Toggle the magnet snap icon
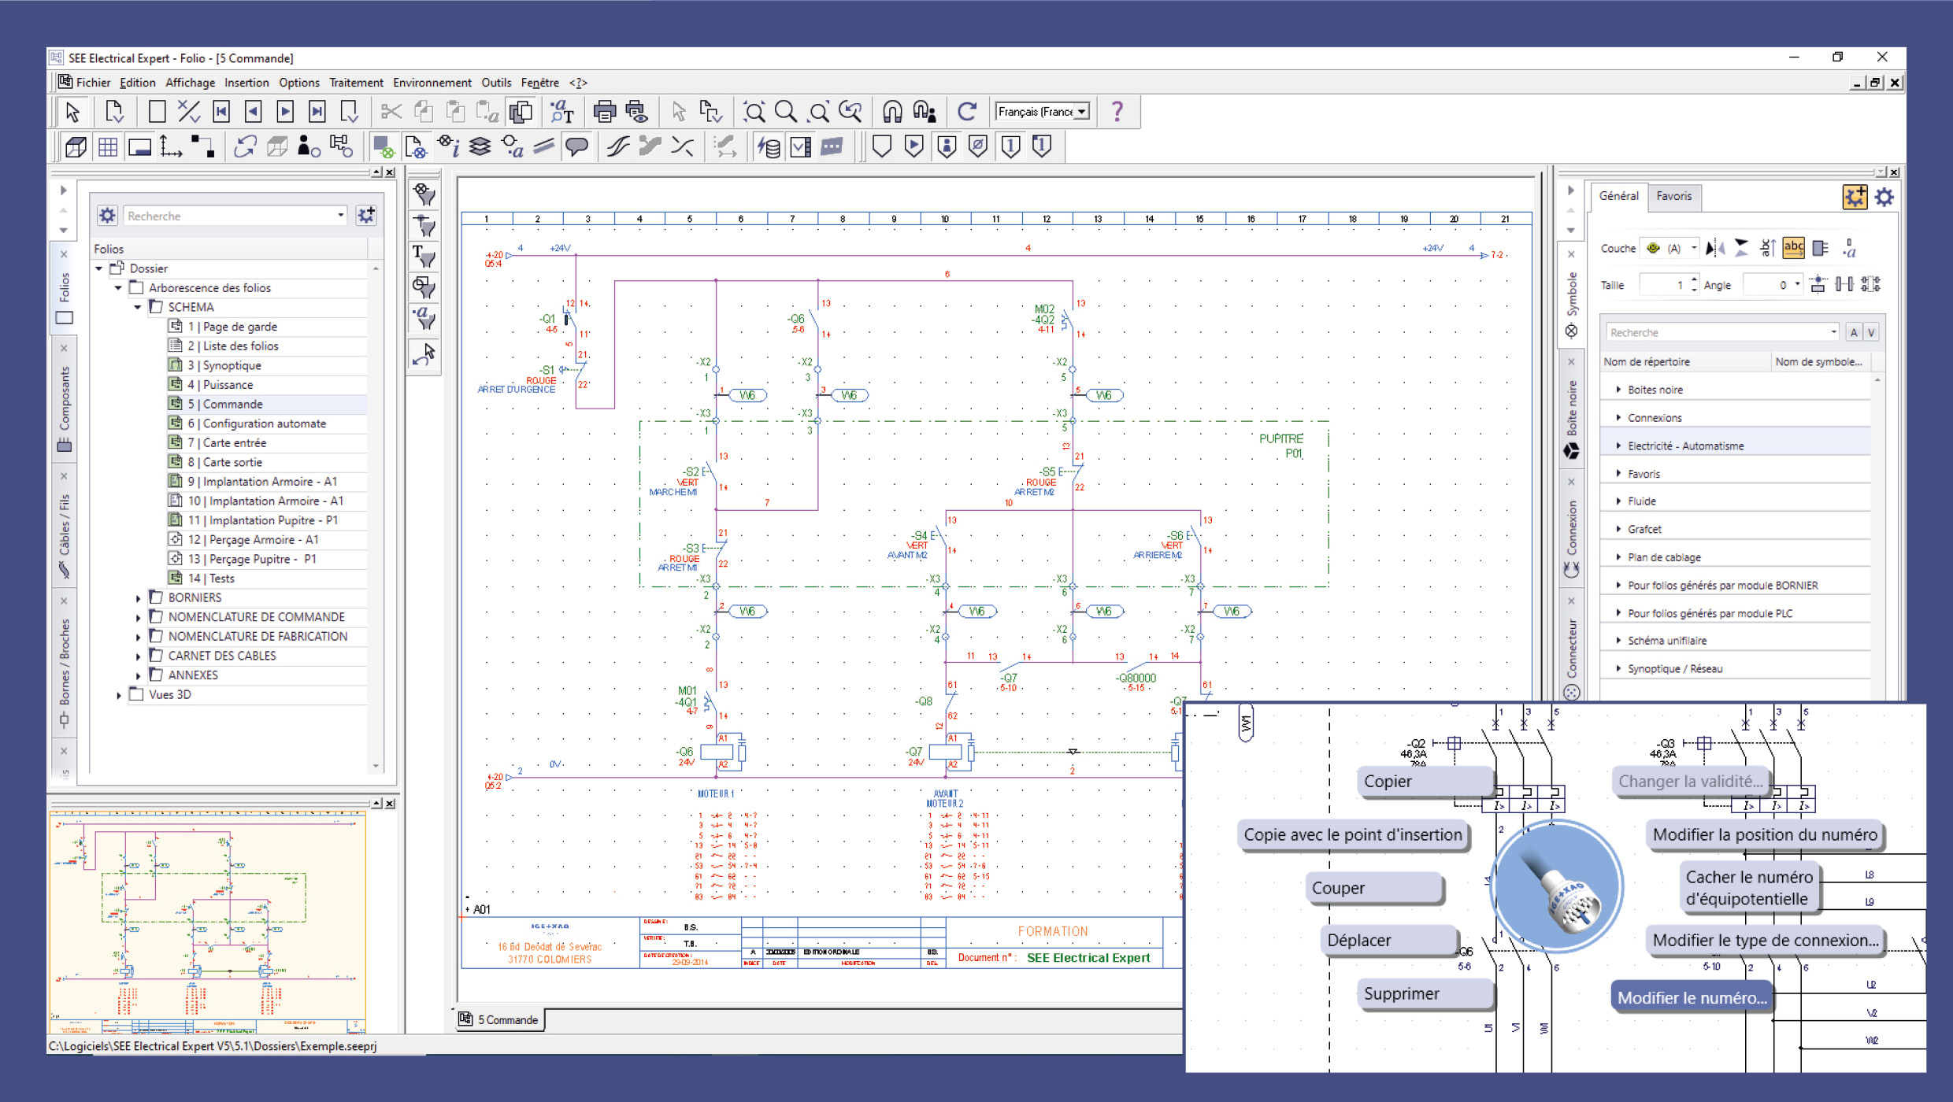Viewport: 1953px width, 1102px height. [x=891, y=112]
